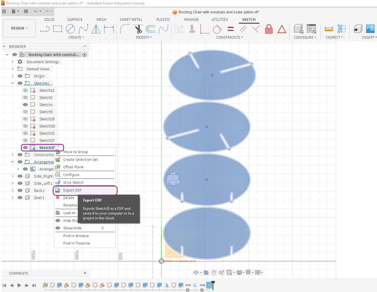Jump to the timeline start
Screen dimensions: 377x292
[4, 285]
